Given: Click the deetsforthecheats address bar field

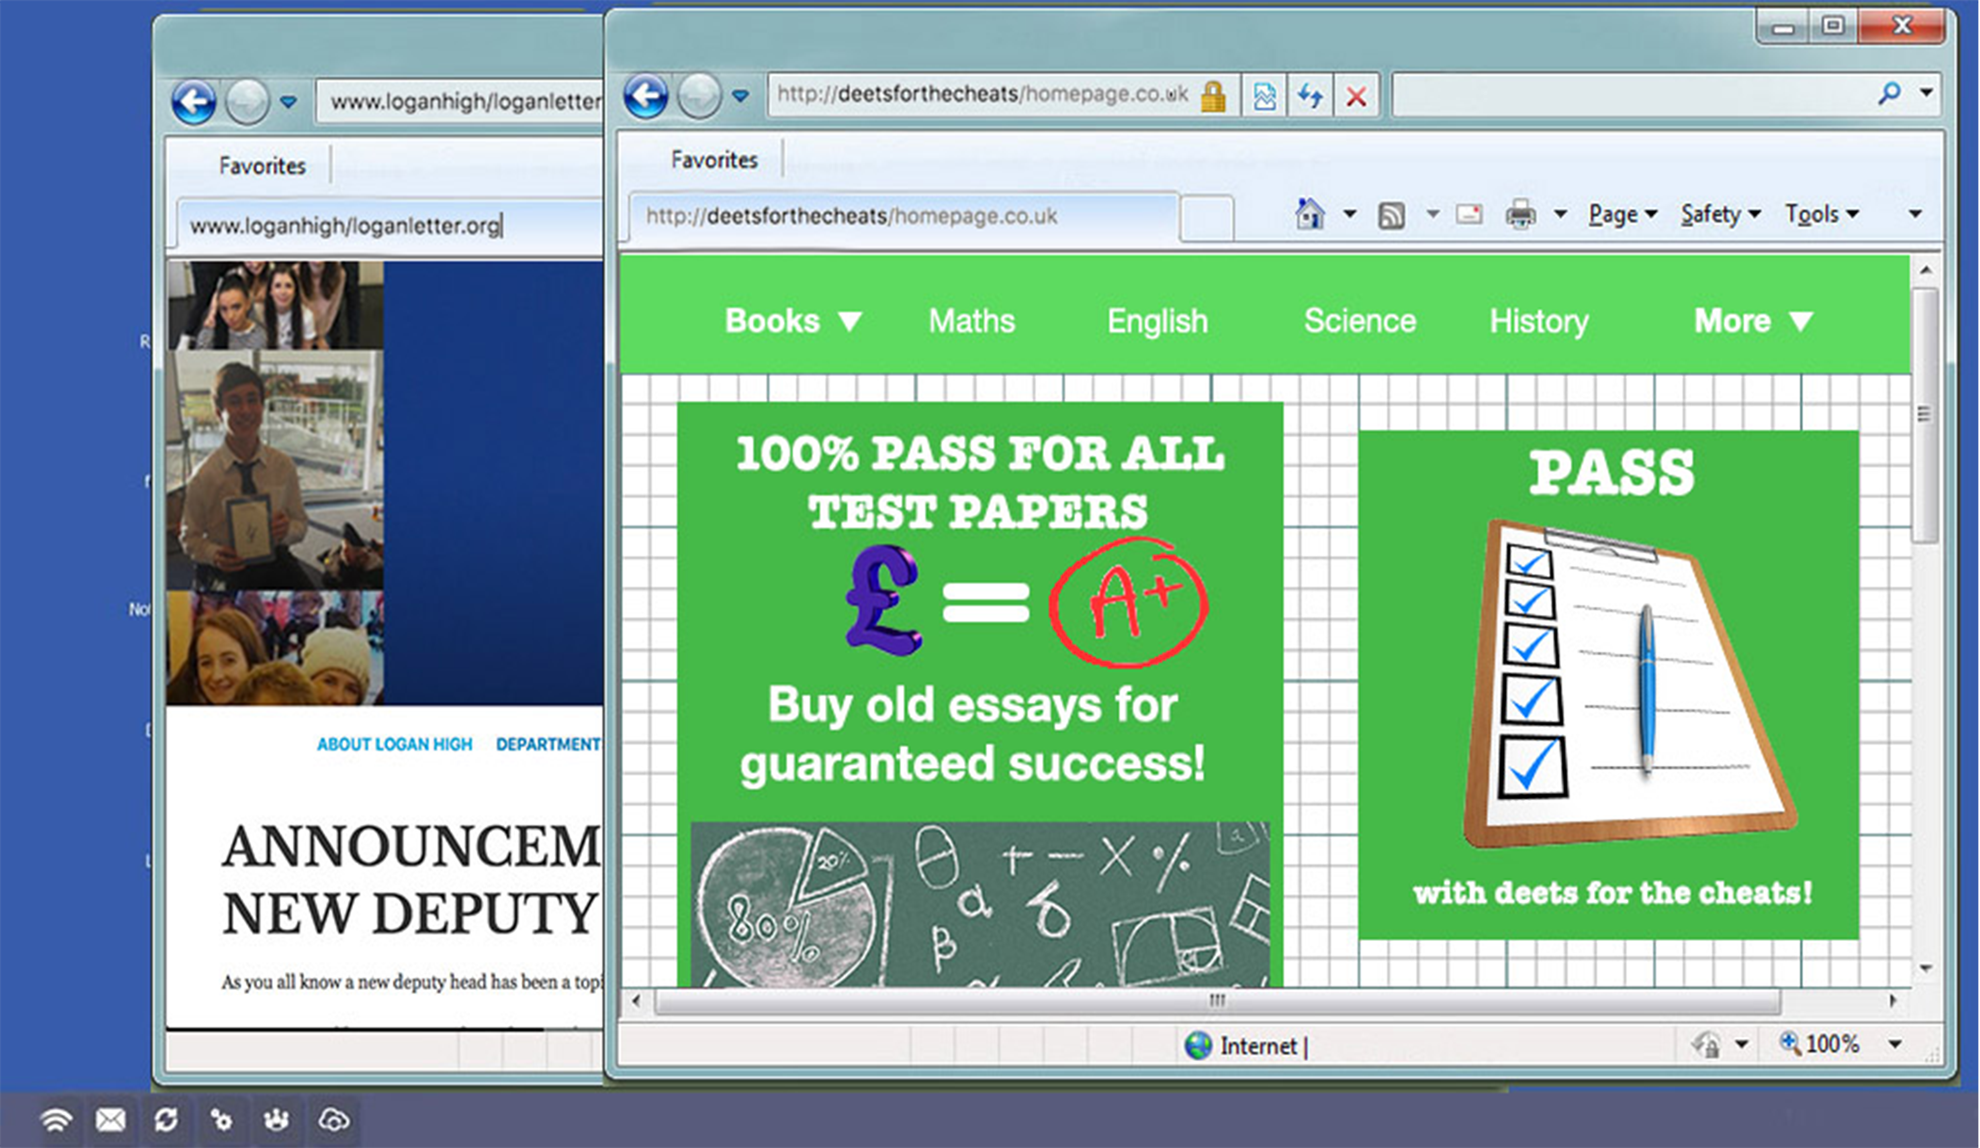Looking at the screenshot, I should (982, 94).
